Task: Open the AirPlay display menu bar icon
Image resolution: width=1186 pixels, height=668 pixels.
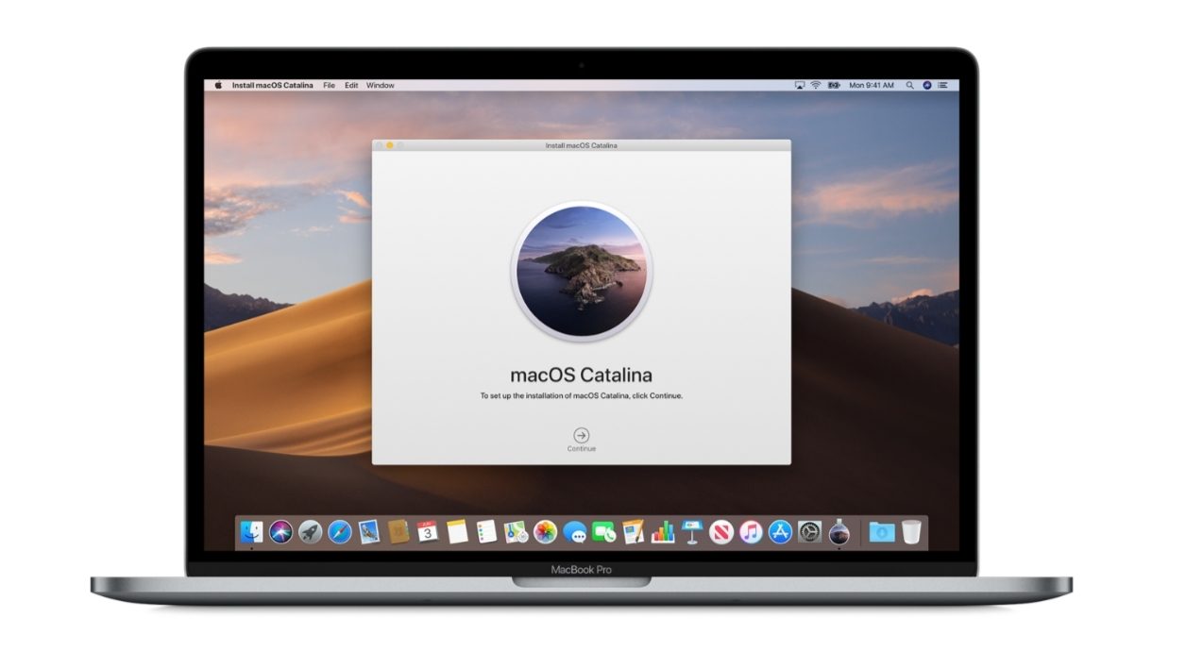Action: pos(800,85)
